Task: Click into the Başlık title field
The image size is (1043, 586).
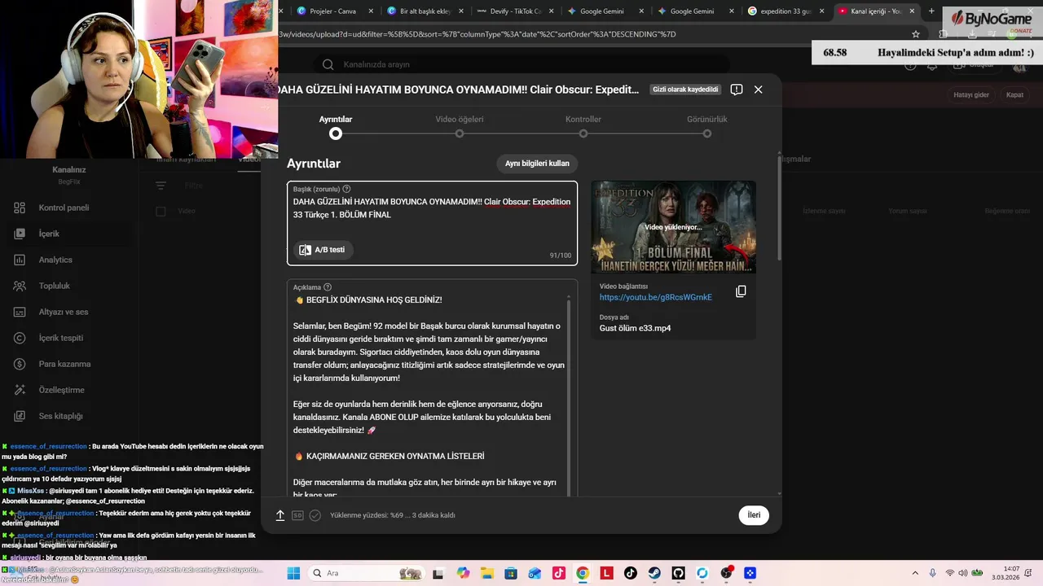Action: 432,223
